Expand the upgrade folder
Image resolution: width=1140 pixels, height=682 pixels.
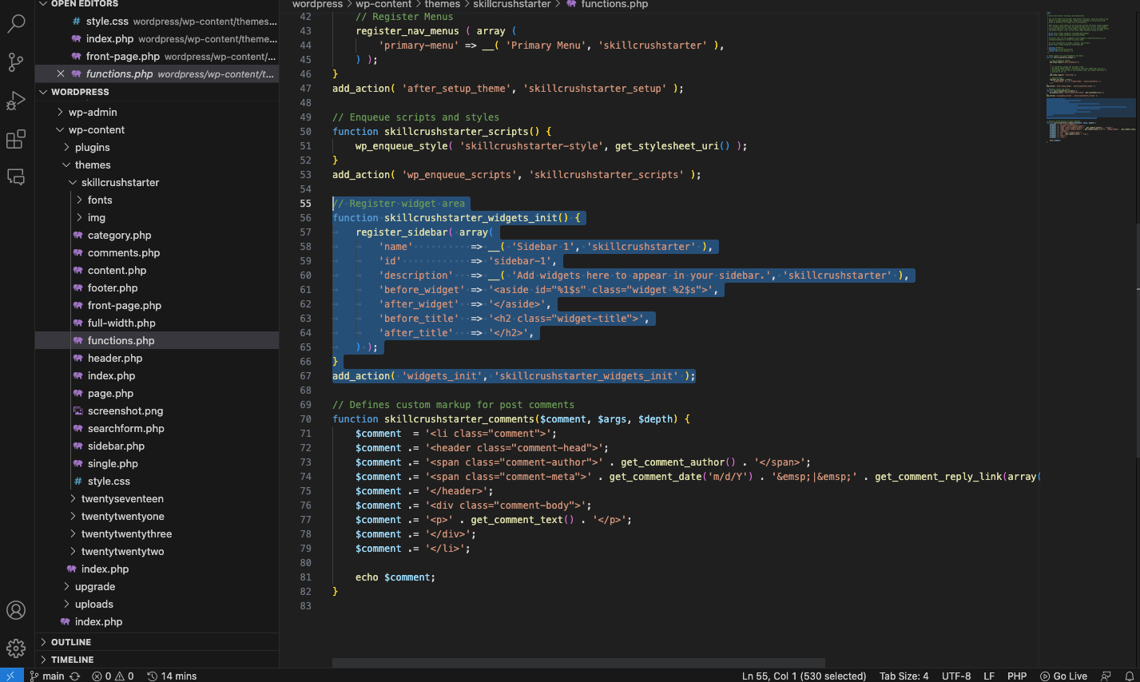pos(157,587)
